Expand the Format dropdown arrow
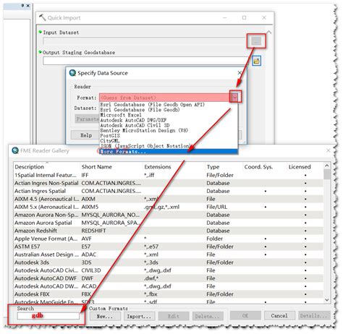This screenshot has width=343, height=334. tap(234, 97)
